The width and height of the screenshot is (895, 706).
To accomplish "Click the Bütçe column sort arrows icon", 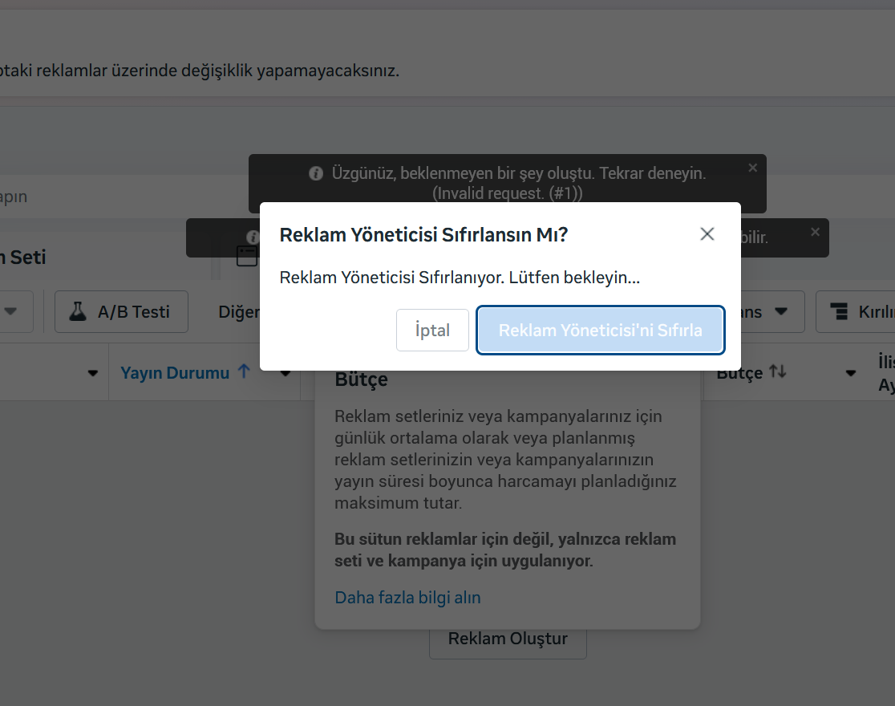I will (777, 371).
